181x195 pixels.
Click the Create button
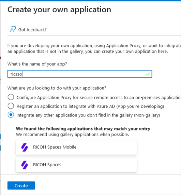[x=21, y=185]
